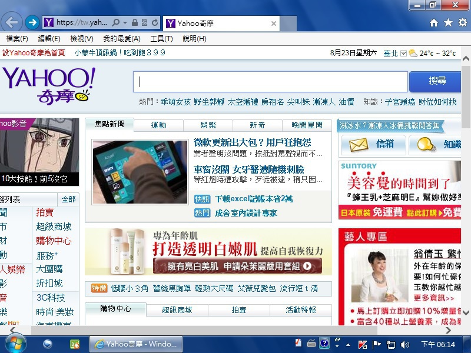Click the 搜尋 search button

coord(435,82)
